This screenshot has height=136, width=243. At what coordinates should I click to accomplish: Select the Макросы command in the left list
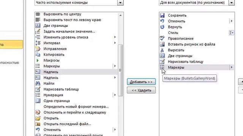[76, 60]
